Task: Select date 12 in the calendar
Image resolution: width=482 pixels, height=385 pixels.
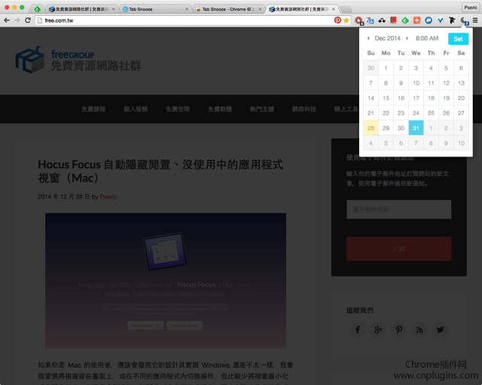Action: 446,83
